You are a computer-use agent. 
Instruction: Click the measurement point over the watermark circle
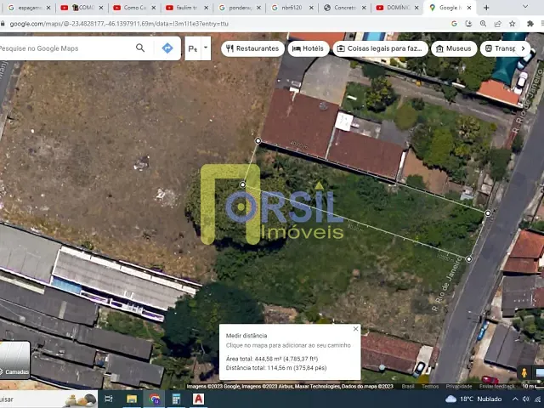click(242, 184)
